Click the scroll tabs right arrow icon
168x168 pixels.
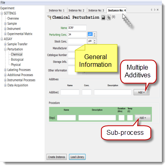coord(155,10)
